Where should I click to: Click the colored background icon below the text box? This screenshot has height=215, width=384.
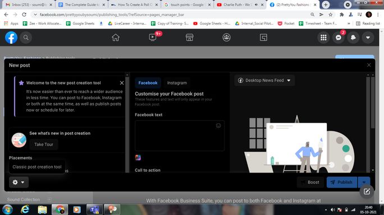(138, 157)
